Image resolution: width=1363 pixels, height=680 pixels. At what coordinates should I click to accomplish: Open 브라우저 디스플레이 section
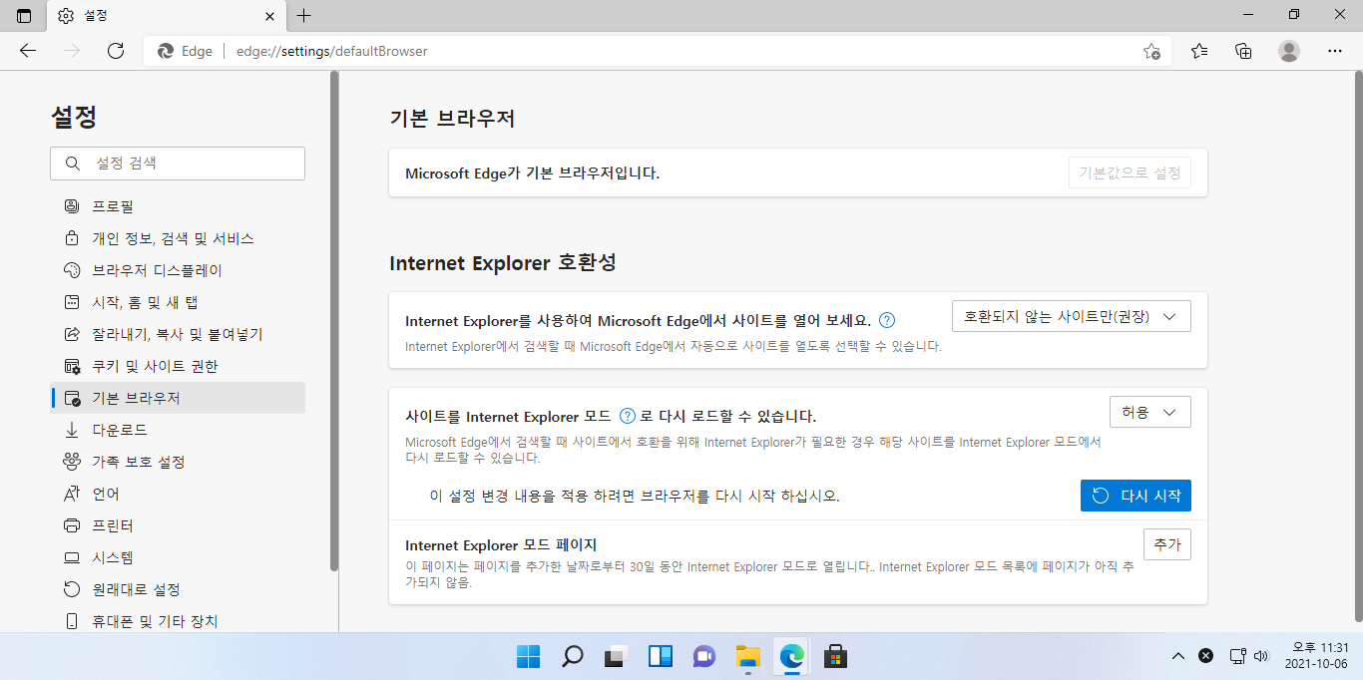coord(178,270)
